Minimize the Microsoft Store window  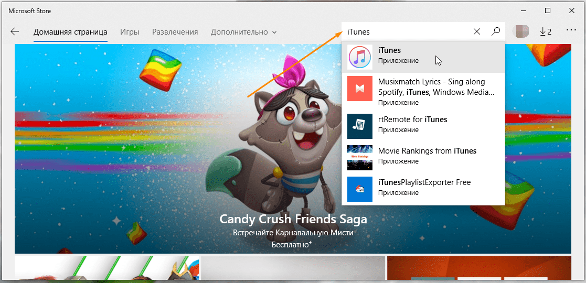point(524,11)
